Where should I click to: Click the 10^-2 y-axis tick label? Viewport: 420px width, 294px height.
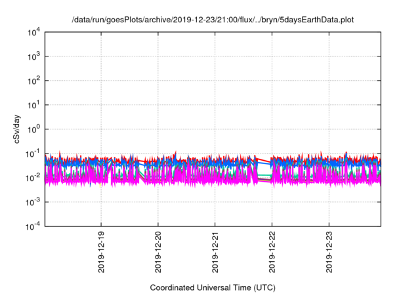(x=33, y=178)
